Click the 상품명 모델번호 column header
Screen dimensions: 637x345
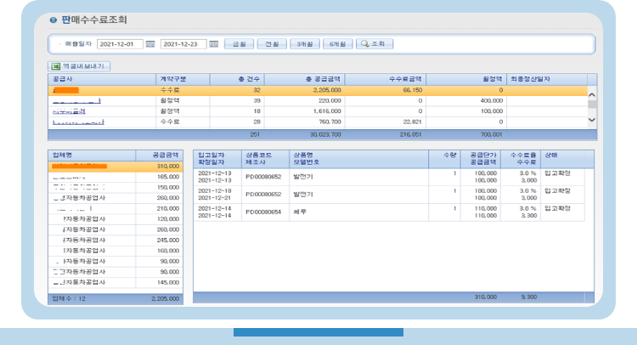(359, 159)
